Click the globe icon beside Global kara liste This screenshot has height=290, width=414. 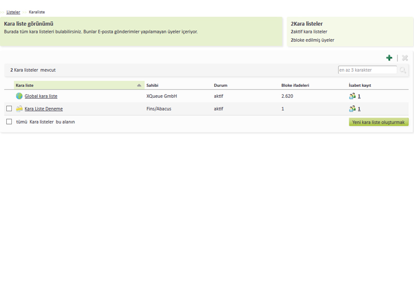point(19,96)
